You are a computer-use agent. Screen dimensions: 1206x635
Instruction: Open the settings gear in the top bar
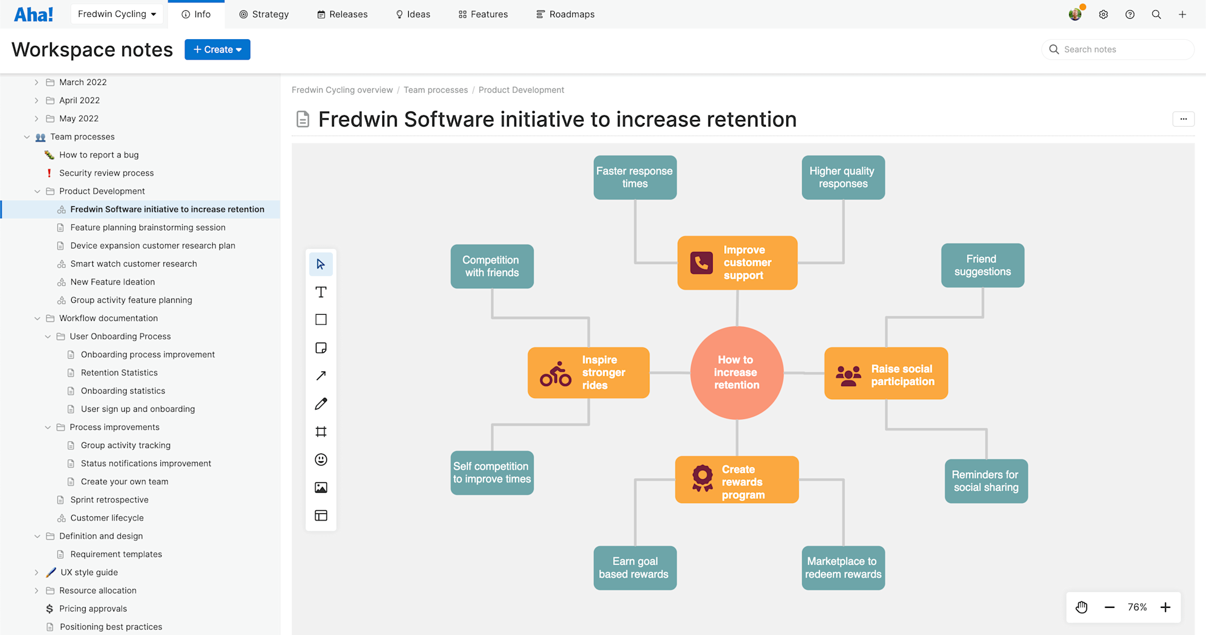click(x=1103, y=14)
